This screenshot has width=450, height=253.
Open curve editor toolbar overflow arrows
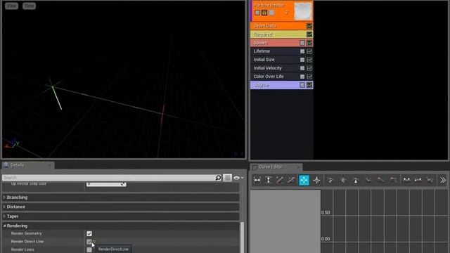tap(443, 180)
